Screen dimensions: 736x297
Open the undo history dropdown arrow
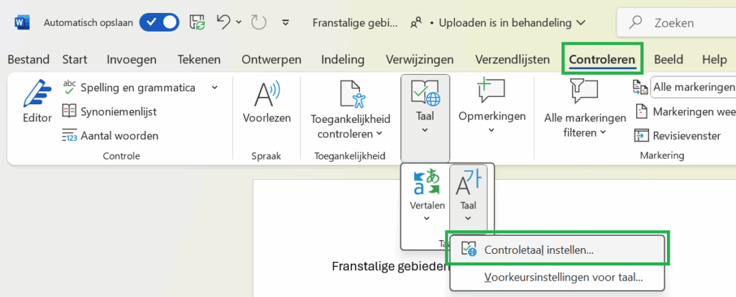click(239, 22)
